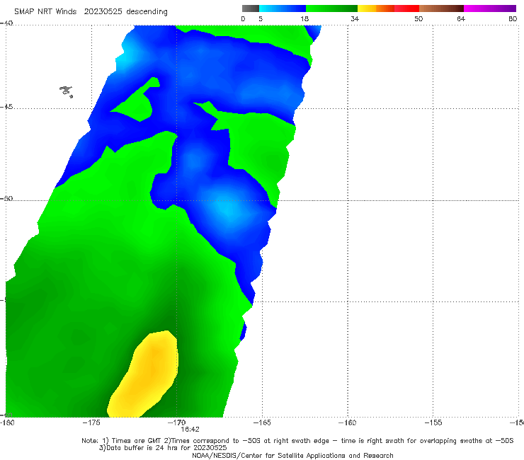Click the small gray island outline west of the swath

click(x=66, y=91)
